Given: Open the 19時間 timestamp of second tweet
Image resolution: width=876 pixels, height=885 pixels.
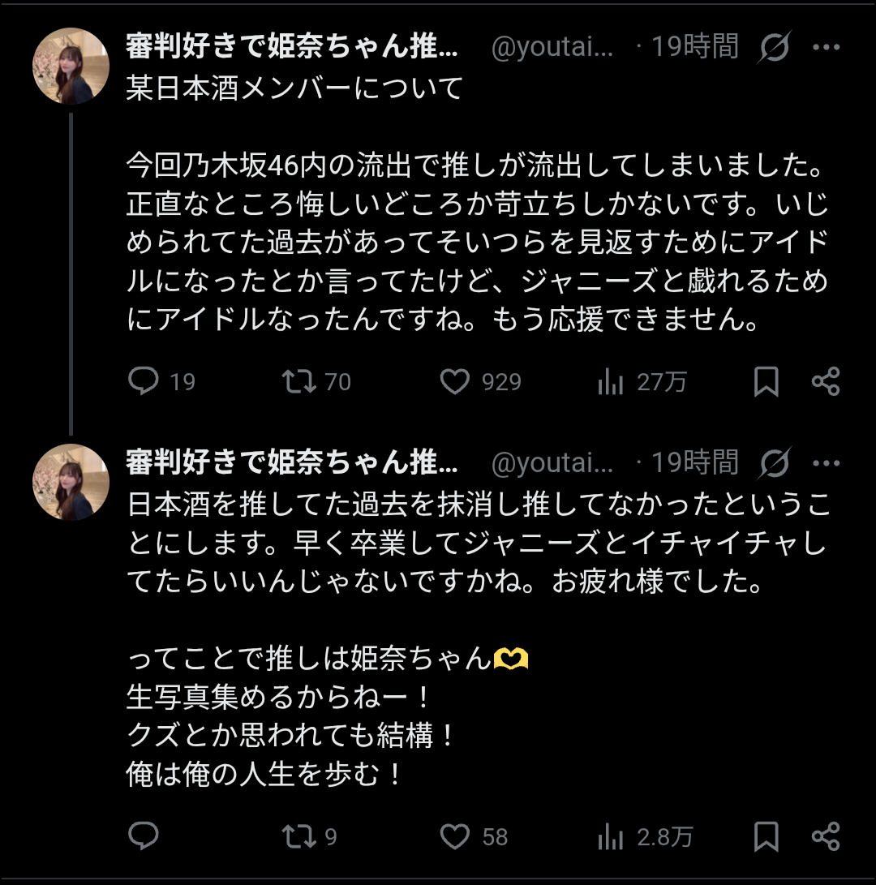Looking at the screenshot, I should pos(695,462).
